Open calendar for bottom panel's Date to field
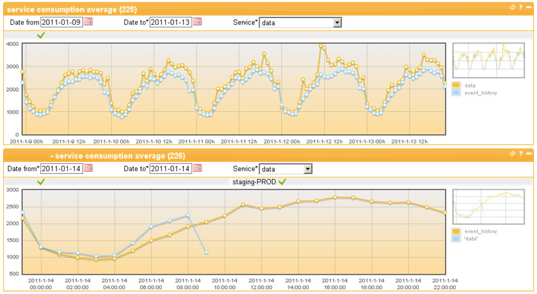 (198, 168)
